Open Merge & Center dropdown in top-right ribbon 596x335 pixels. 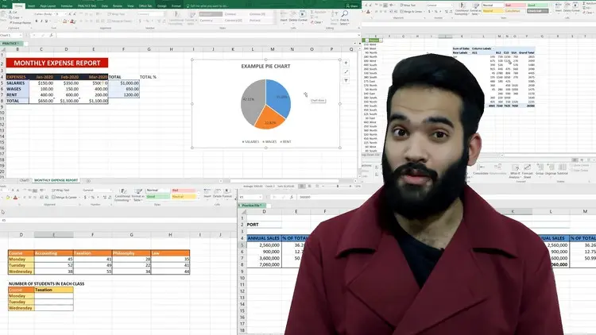click(424, 11)
